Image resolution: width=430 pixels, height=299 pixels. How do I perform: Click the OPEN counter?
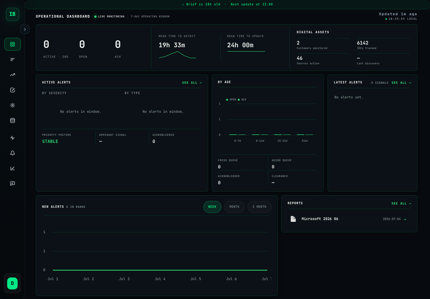coord(83,48)
